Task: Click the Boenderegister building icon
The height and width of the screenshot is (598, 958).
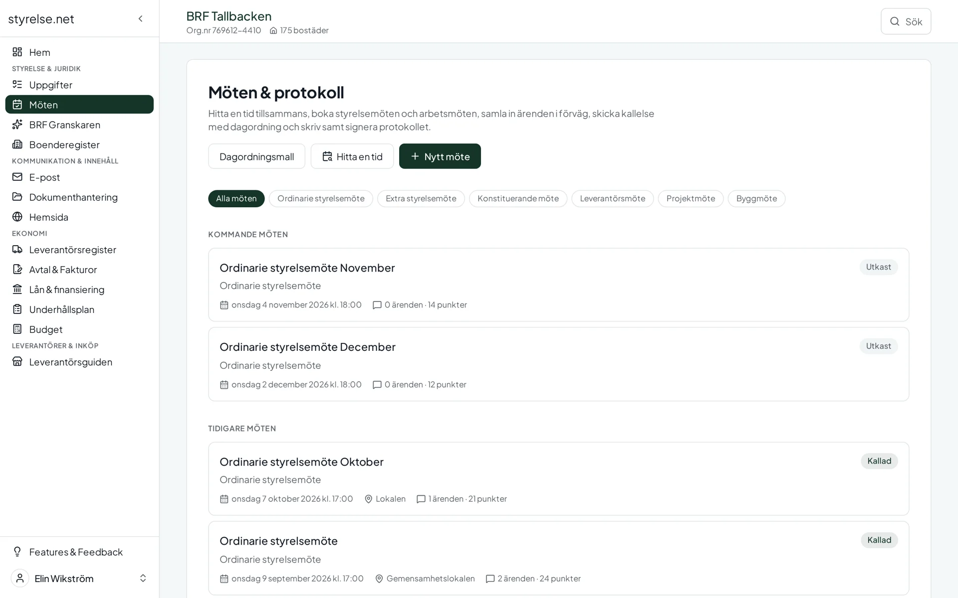Action: coord(17,144)
